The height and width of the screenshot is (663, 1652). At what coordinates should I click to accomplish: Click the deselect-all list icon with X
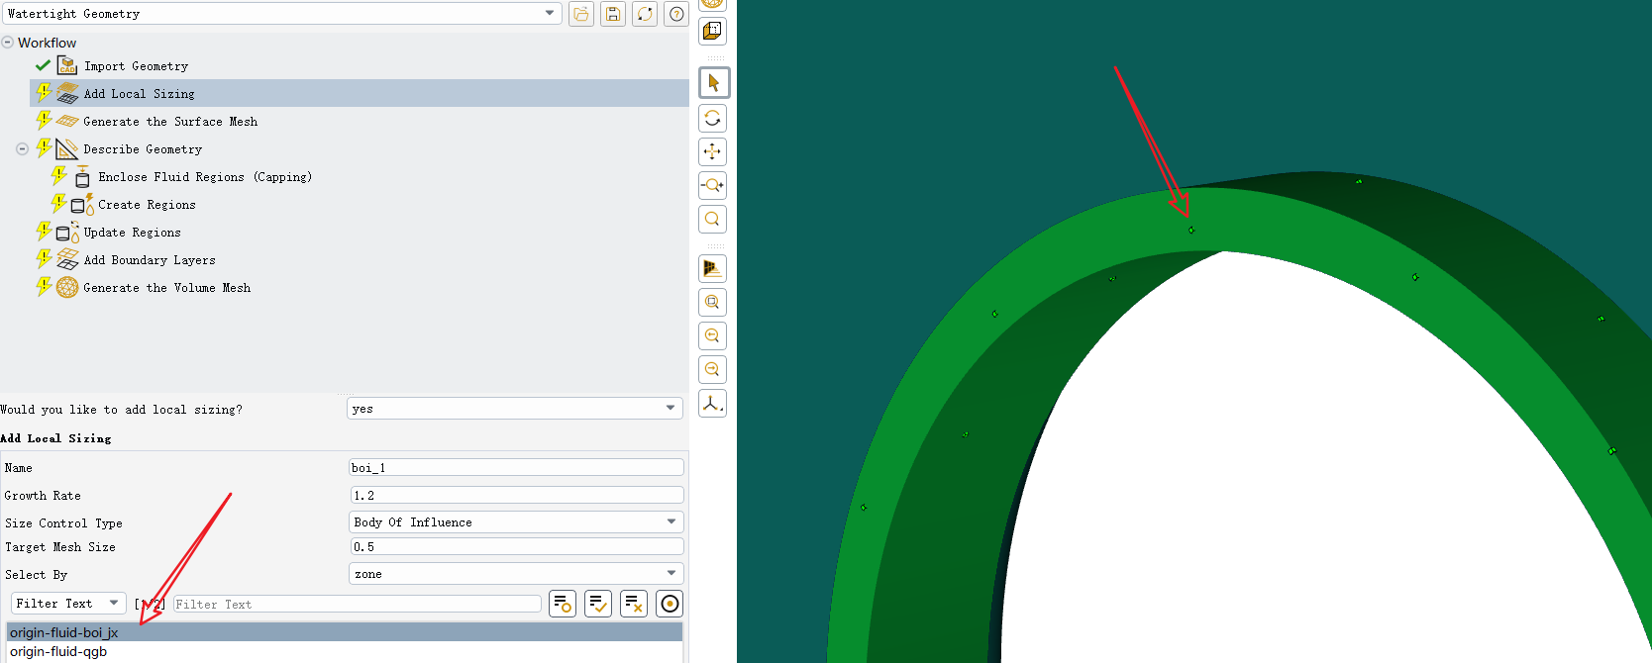pyautogui.click(x=634, y=604)
